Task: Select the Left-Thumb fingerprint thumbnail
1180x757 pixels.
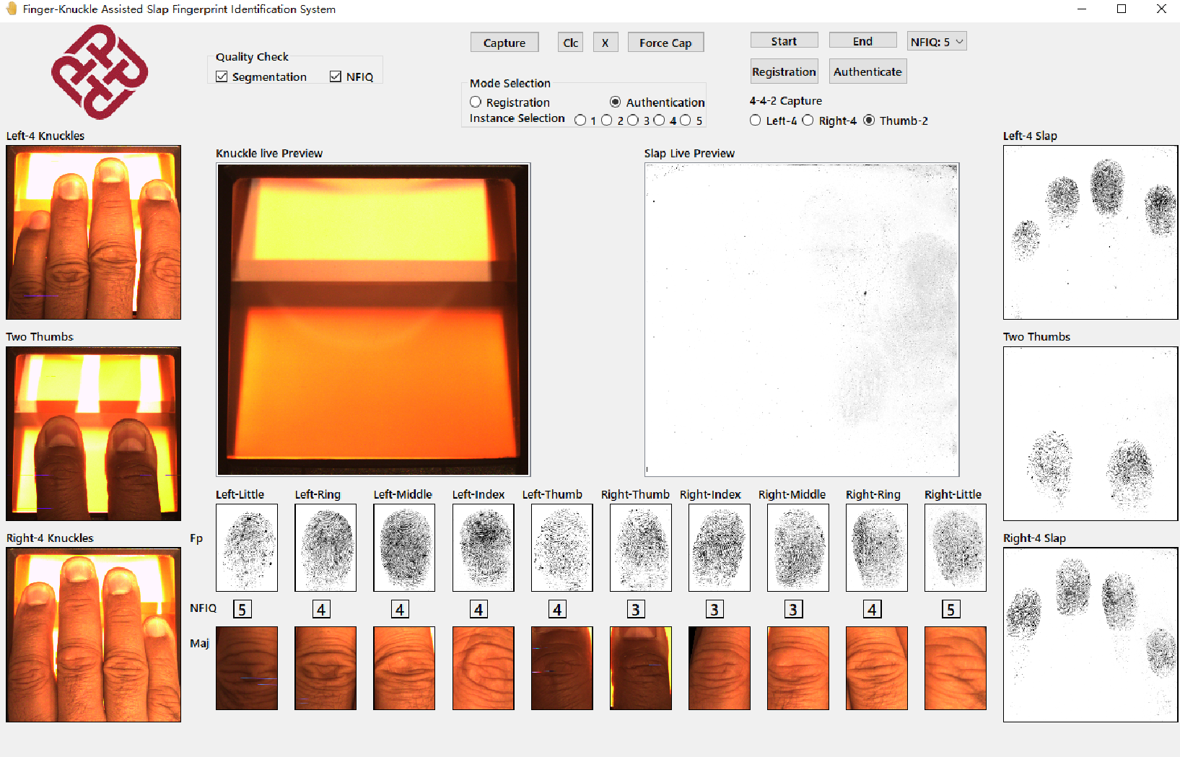Action: [x=561, y=547]
